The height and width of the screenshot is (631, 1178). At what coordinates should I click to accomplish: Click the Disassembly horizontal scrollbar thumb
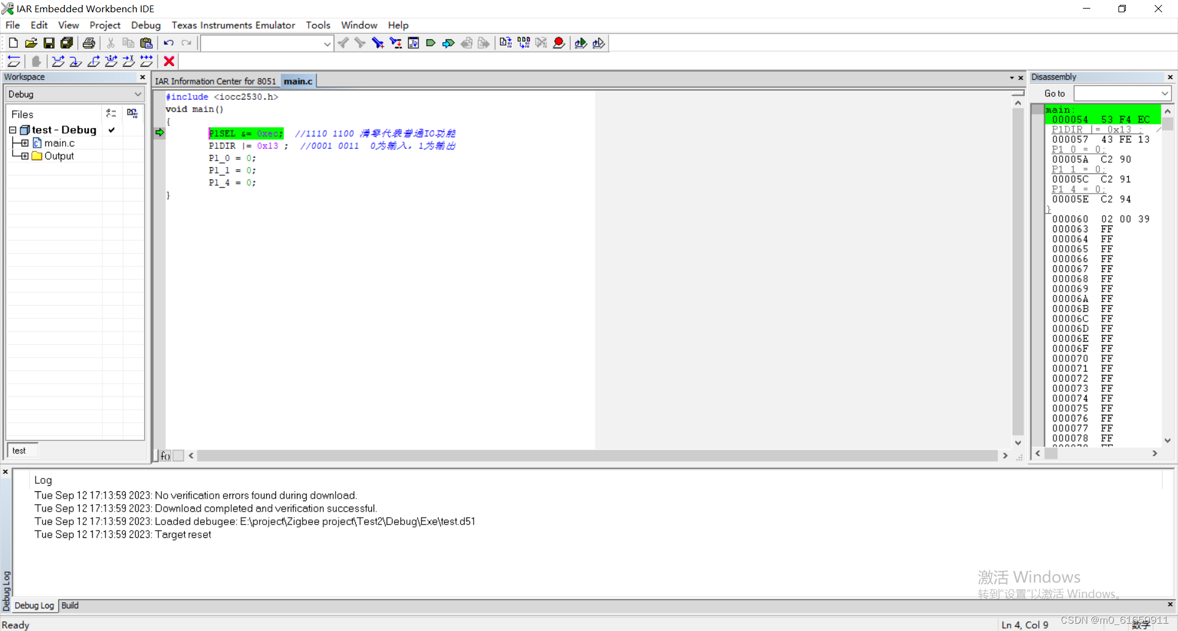pos(1051,453)
